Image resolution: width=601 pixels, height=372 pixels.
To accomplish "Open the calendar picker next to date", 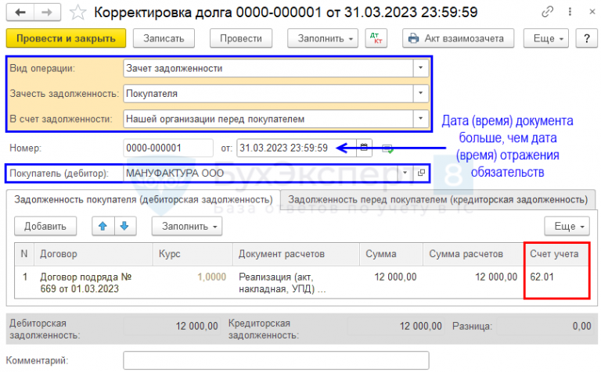I will tap(364, 148).
